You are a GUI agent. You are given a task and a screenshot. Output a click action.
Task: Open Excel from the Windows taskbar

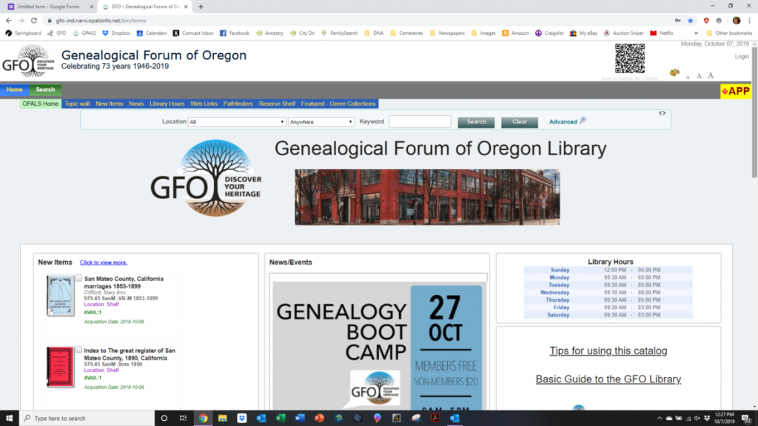tap(281, 418)
